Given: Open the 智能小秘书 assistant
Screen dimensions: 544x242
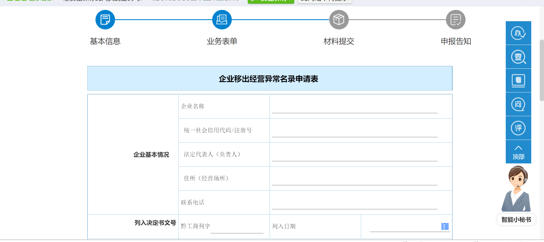Looking at the screenshot, I should [516, 195].
